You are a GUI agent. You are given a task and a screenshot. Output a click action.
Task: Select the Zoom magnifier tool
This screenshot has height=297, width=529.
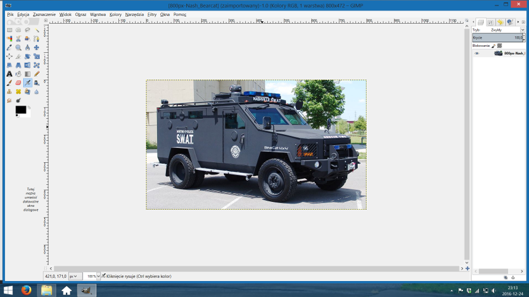18,48
